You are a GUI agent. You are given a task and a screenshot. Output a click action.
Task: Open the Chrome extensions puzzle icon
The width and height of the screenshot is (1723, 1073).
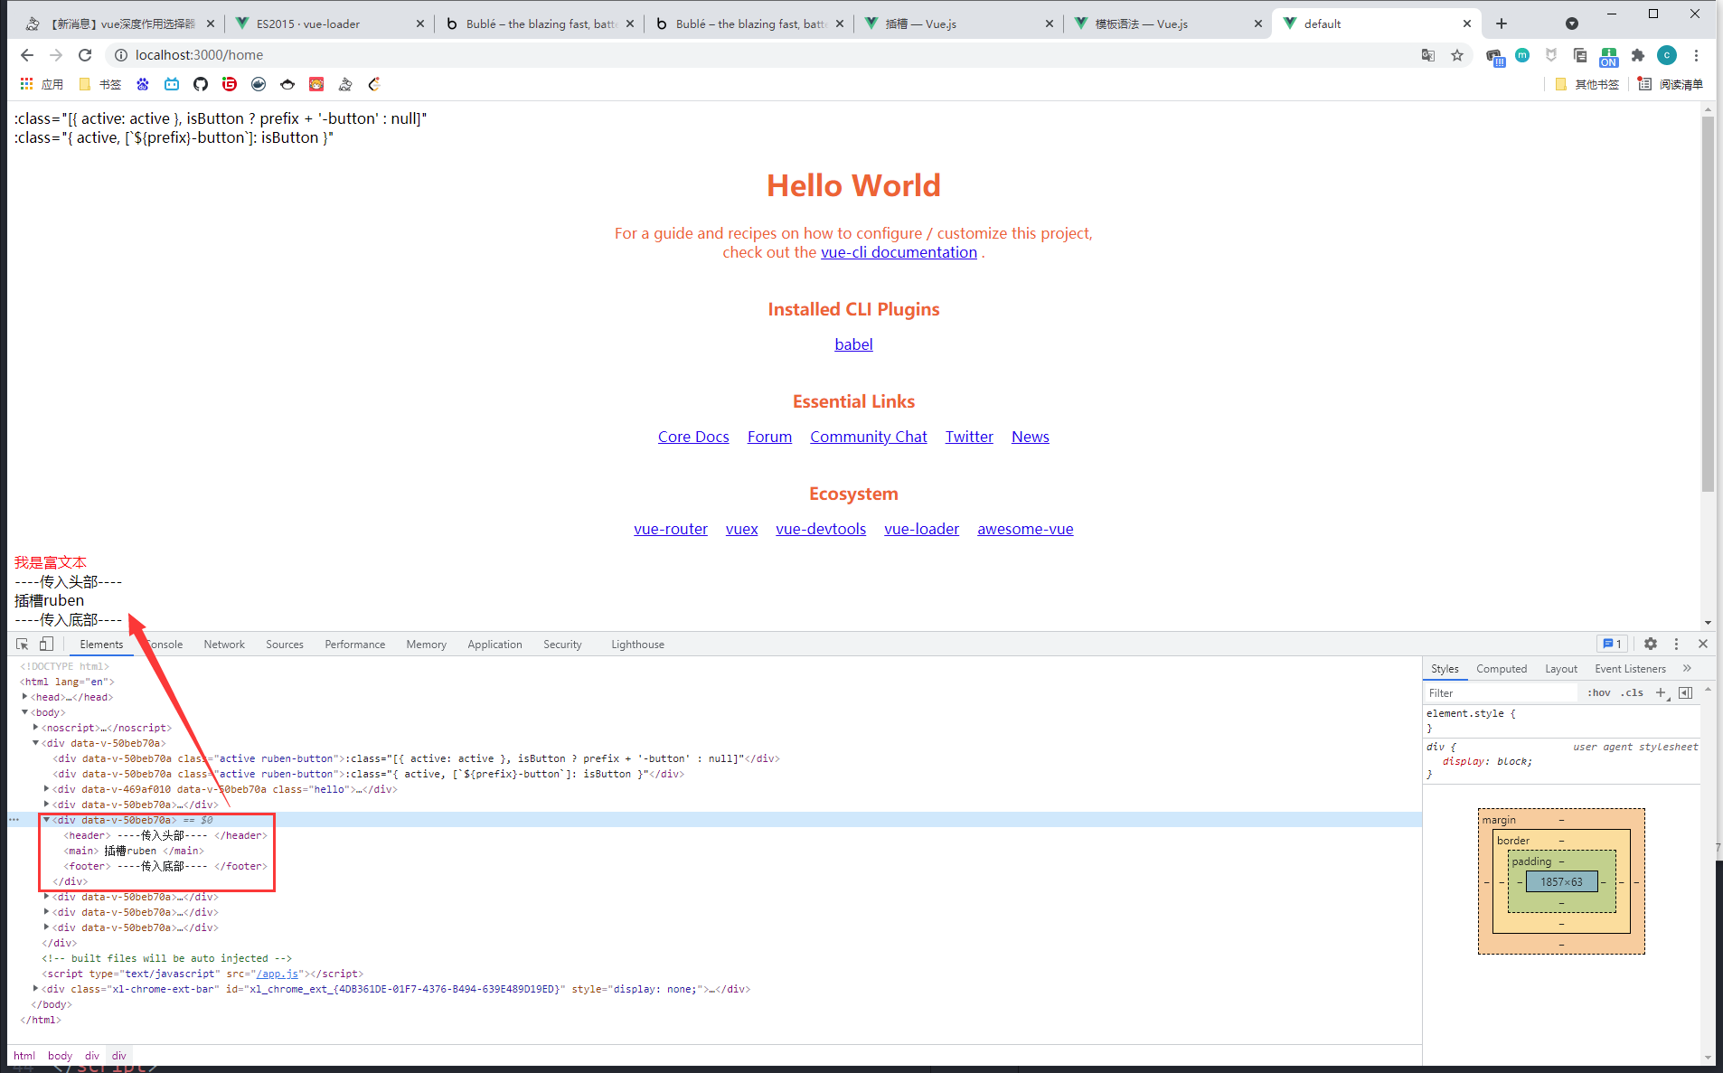[1637, 55]
